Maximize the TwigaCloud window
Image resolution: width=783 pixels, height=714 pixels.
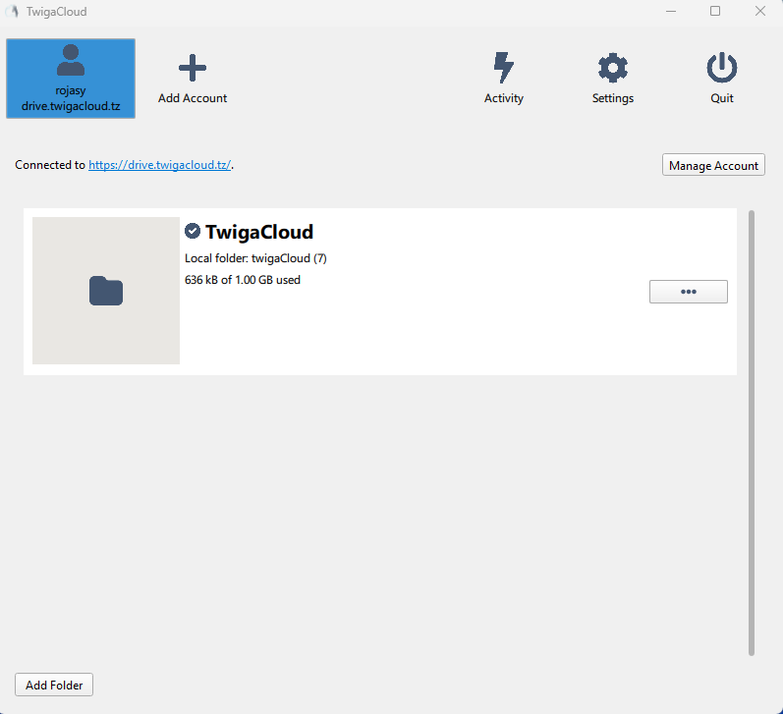tap(715, 11)
